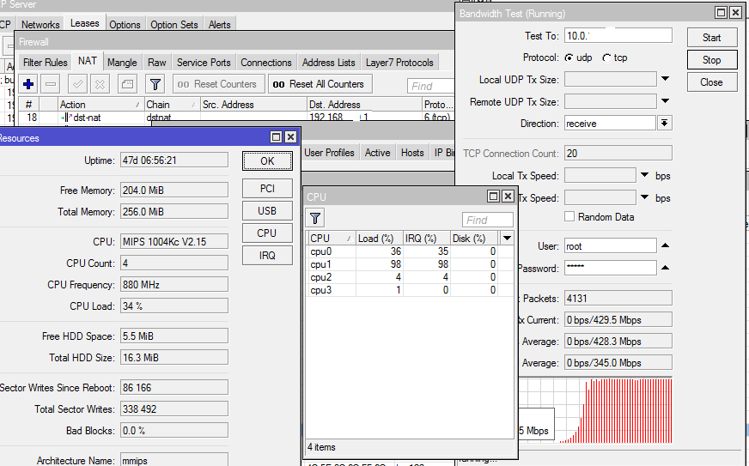Select the tcp protocol radio button
The height and width of the screenshot is (466, 749).
click(607, 57)
